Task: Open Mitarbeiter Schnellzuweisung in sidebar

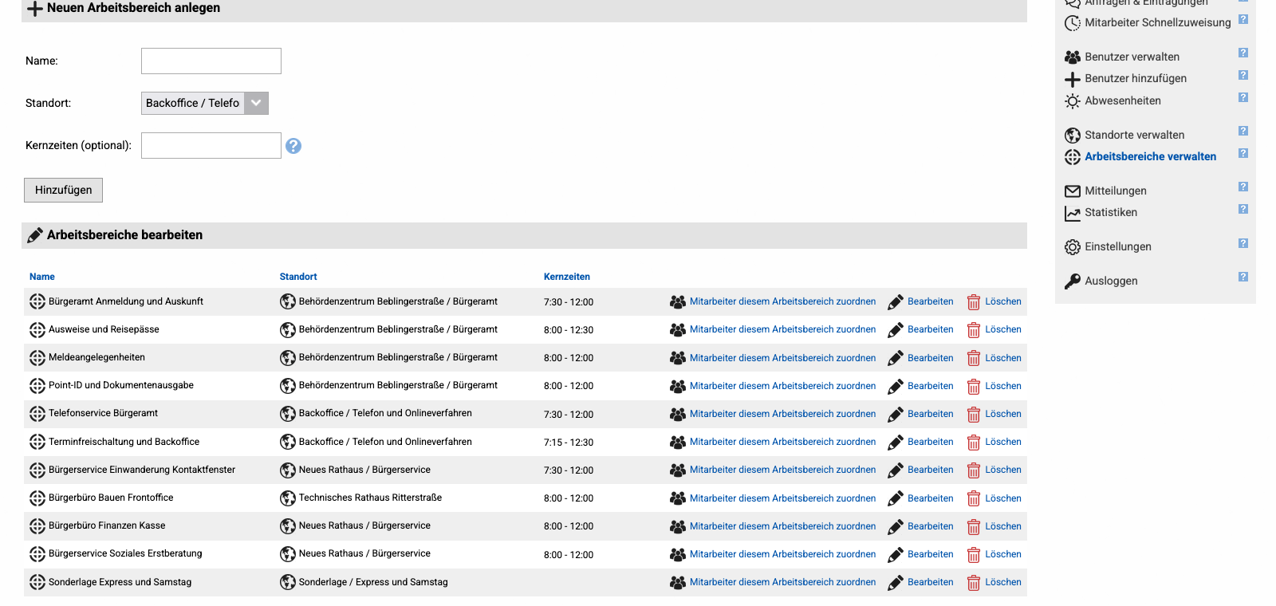Action: coord(1157,22)
